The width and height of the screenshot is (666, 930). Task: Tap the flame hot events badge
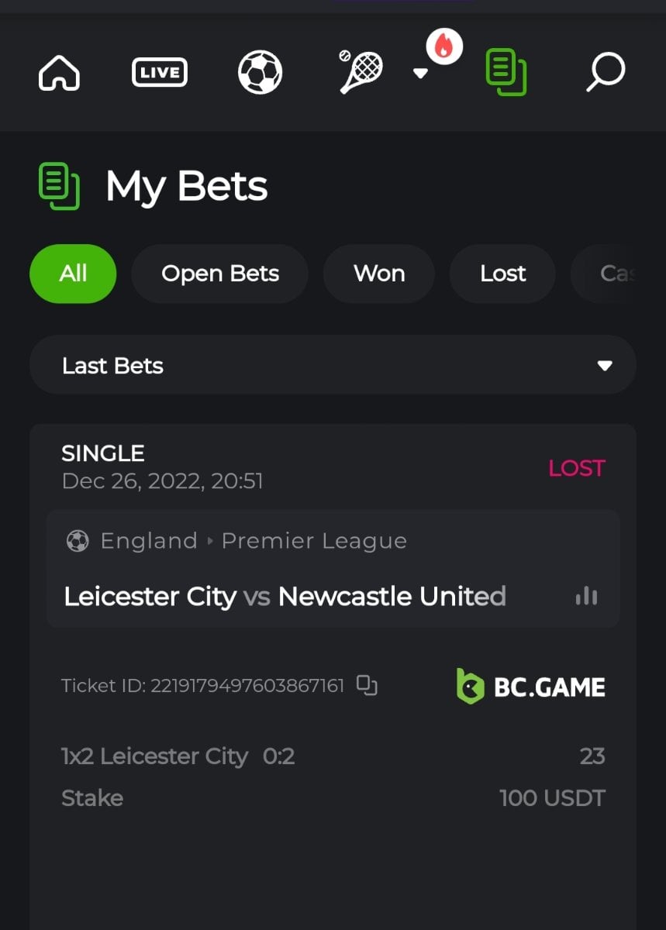[444, 47]
